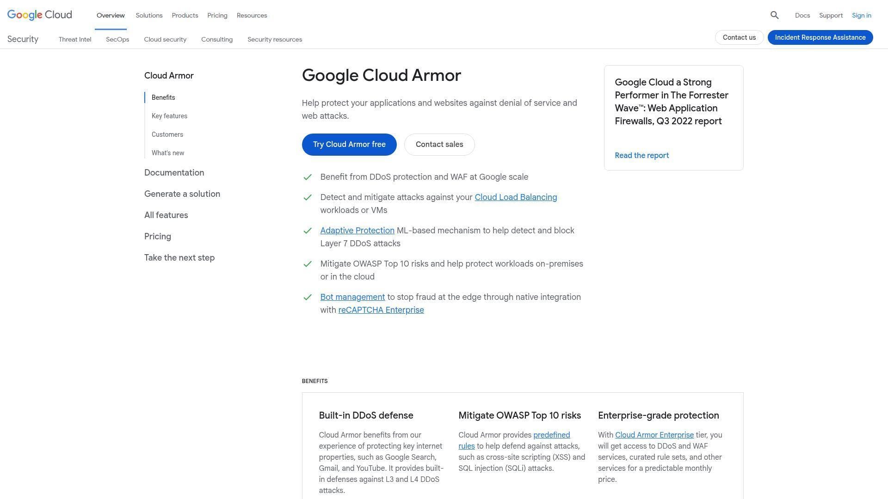Click Try Cloud Armor free button
This screenshot has height=499, width=888.
click(349, 145)
